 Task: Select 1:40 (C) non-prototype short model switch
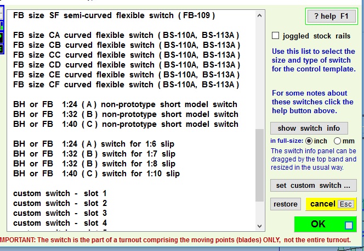(125, 124)
